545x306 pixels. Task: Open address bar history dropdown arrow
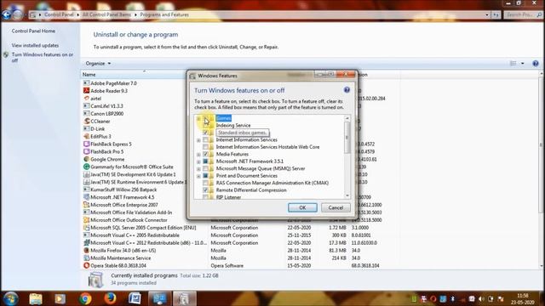click(x=487, y=15)
